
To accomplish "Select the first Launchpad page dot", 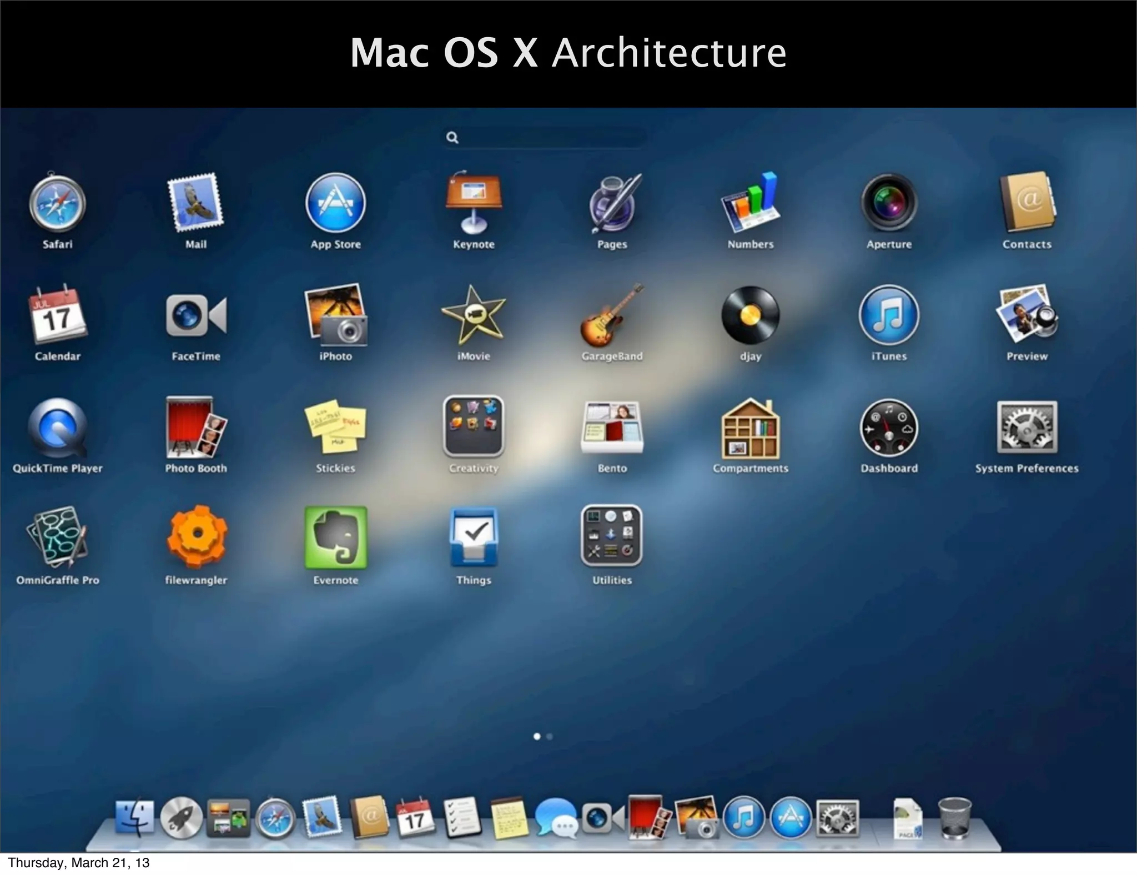I will pyautogui.click(x=537, y=737).
